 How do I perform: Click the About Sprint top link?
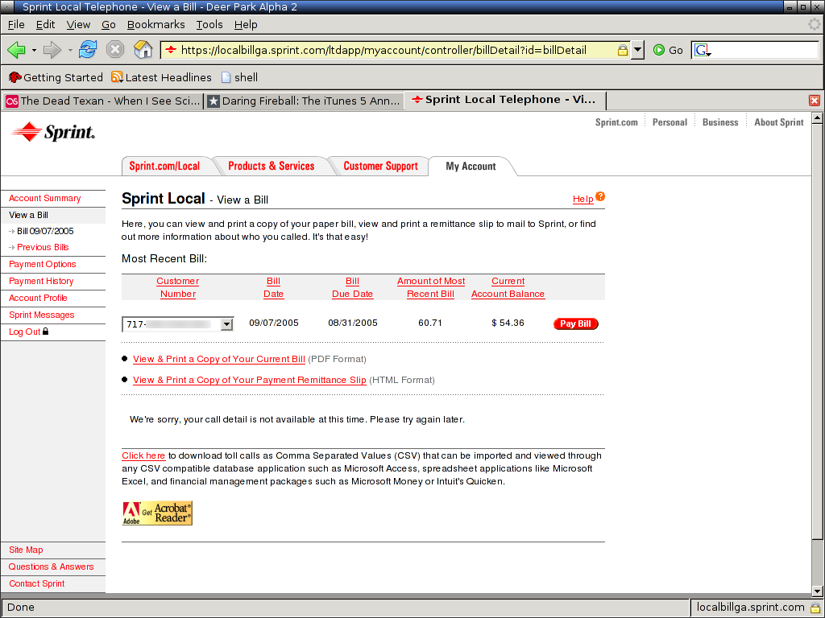[779, 122]
